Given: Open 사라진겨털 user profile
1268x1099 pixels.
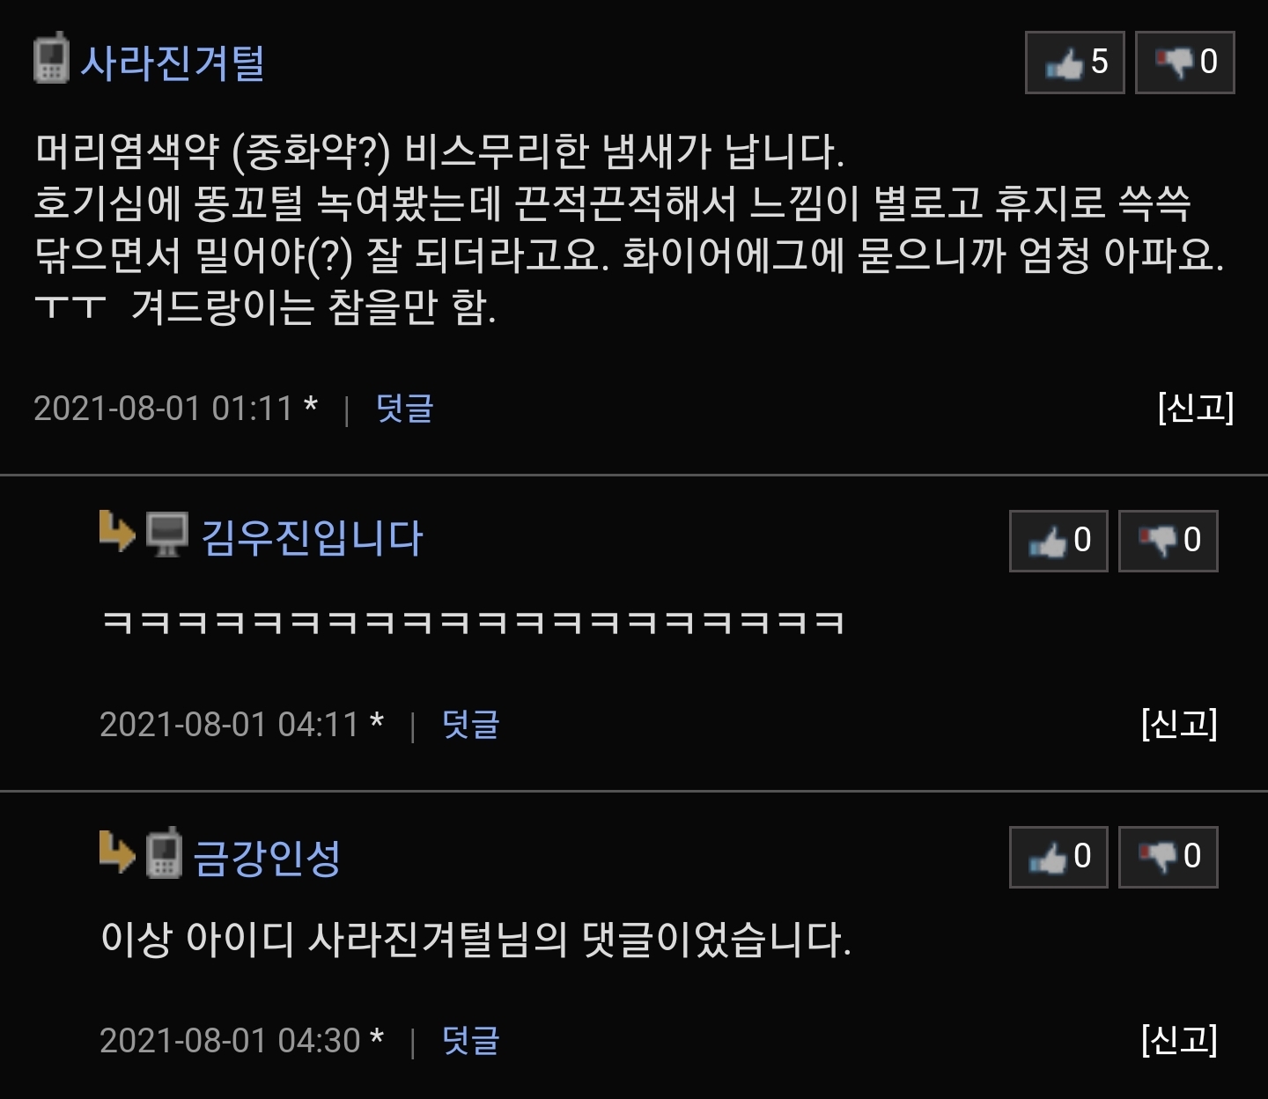Looking at the screenshot, I should (173, 63).
